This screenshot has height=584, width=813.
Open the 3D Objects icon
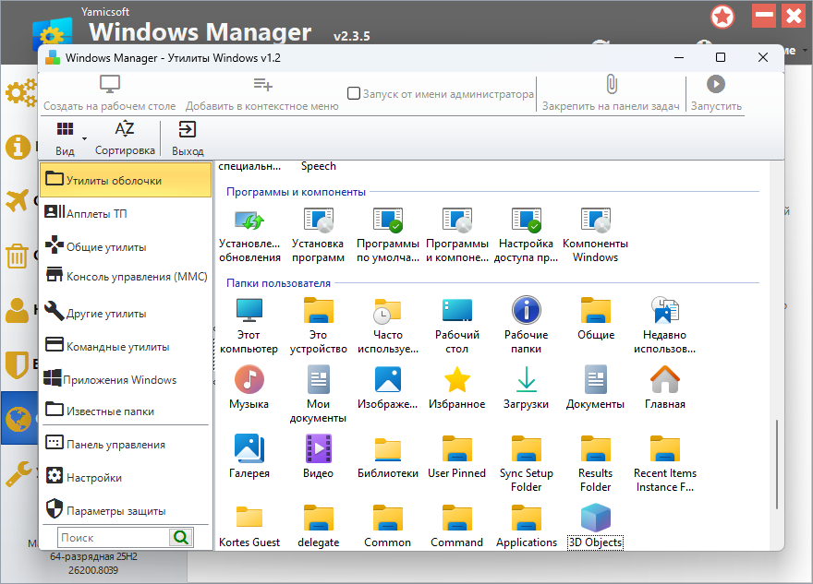595,518
